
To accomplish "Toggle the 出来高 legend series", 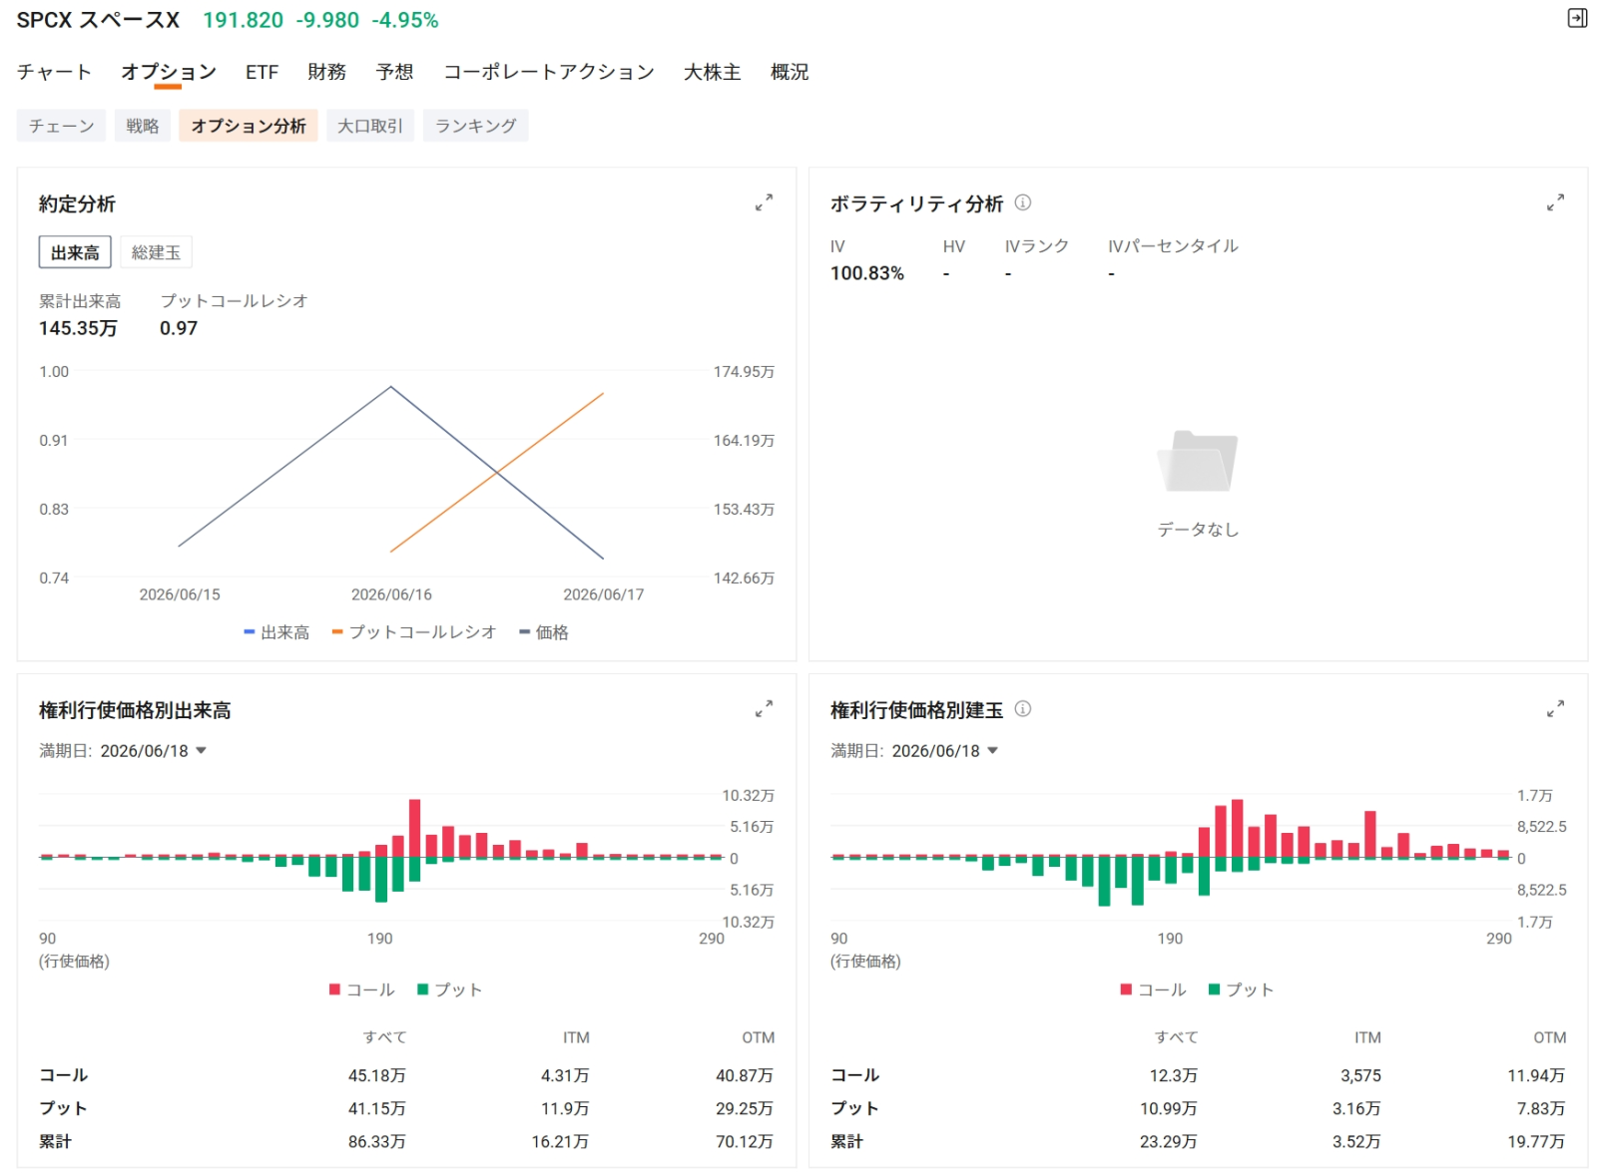I will pyautogui.click(x=276, y=632).
